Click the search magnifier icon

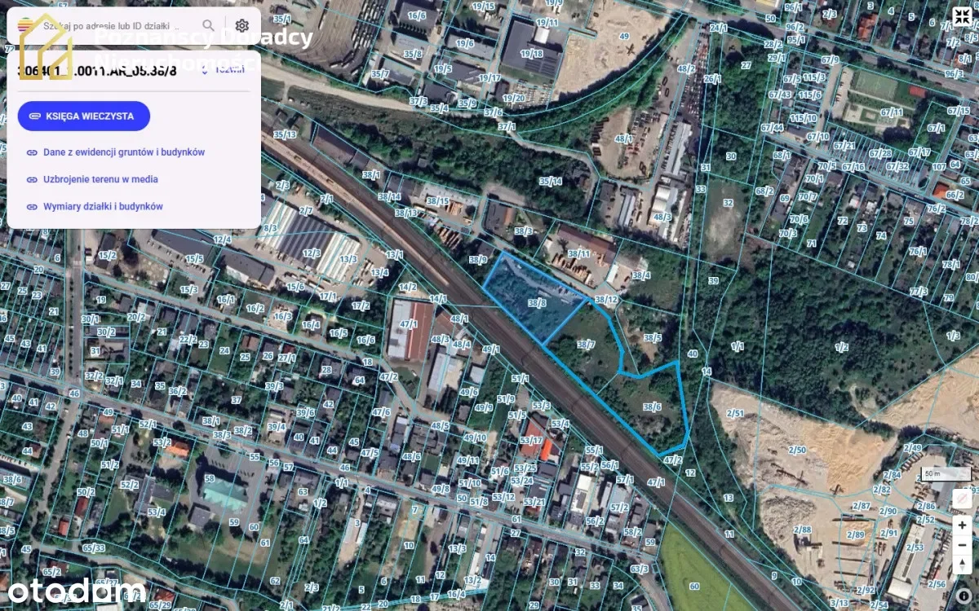(210, 26)
